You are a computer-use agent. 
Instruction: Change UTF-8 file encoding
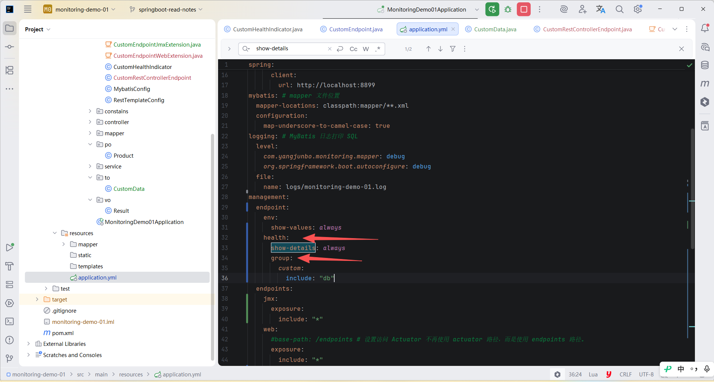click(646, 374)
